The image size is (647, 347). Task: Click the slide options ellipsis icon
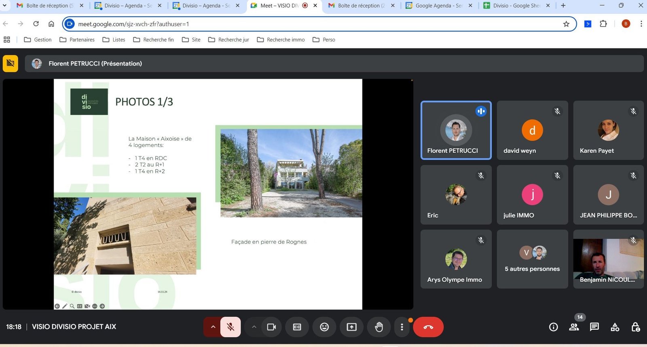[x=95, y=306]
